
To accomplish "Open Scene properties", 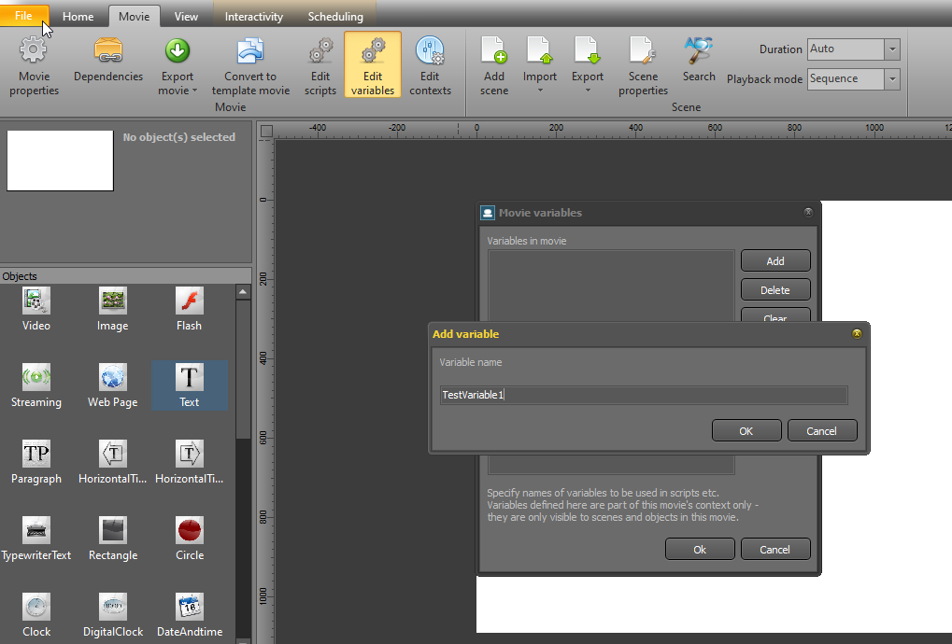I will click(643, 65).
